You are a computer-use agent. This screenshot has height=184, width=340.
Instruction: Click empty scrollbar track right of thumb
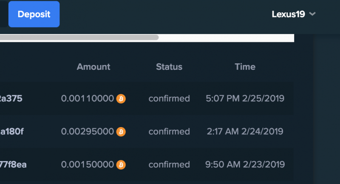(x=227, y=37)
